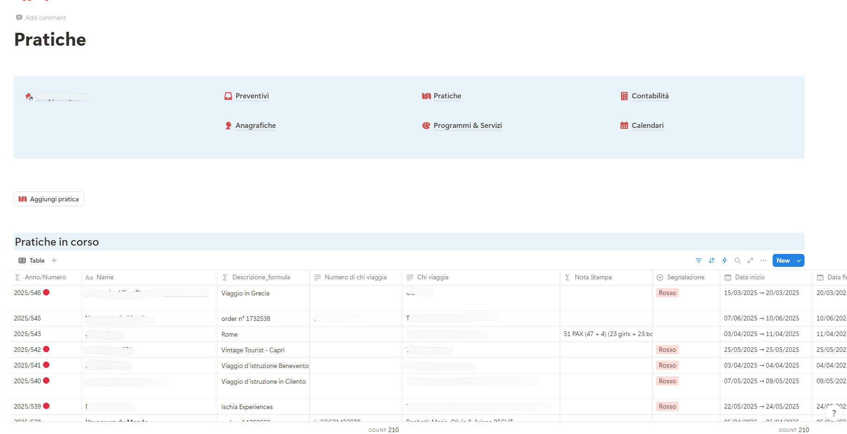Click the Pratiche map icon in the links block

tap(426, 96)
